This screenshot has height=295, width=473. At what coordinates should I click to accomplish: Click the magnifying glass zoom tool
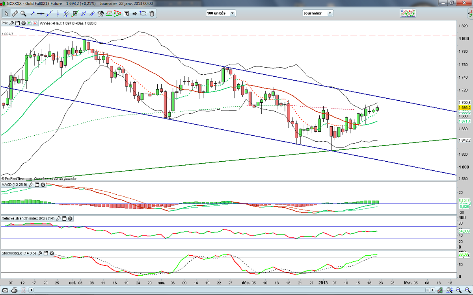23,13
